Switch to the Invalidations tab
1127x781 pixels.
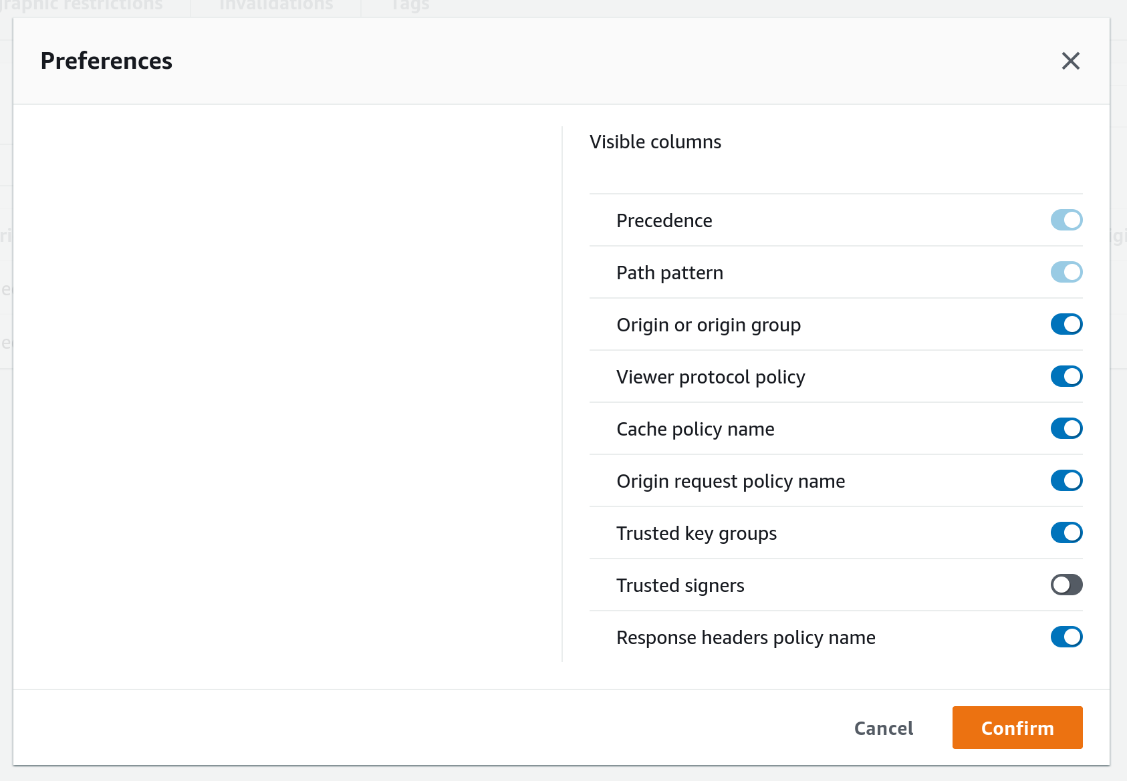coord(274,5)
